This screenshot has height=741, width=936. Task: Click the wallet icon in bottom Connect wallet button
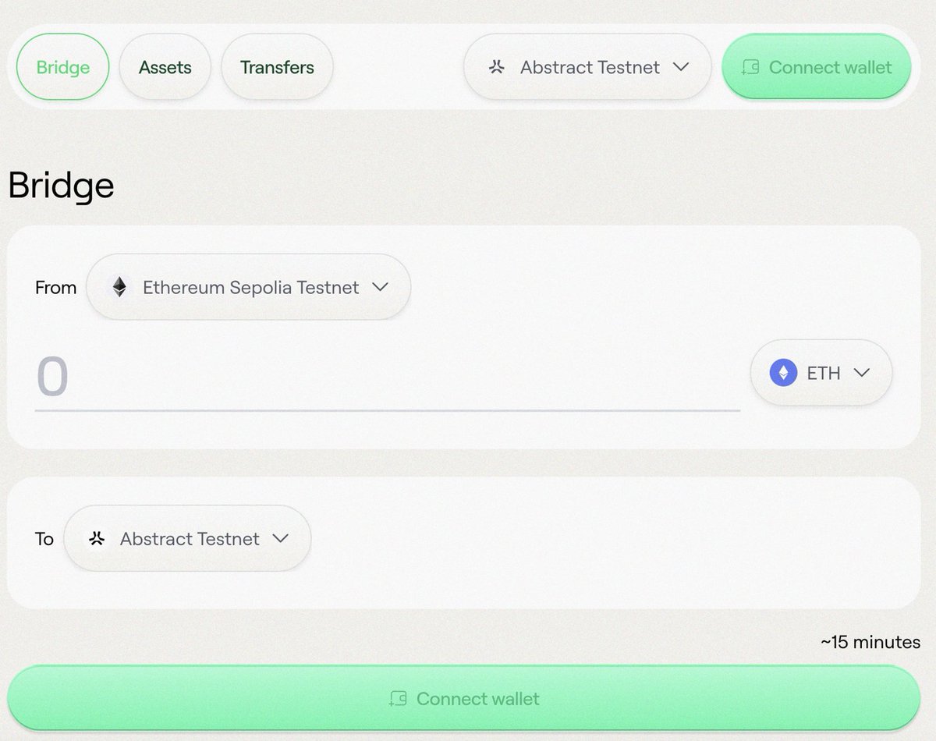tap(399, 698)
